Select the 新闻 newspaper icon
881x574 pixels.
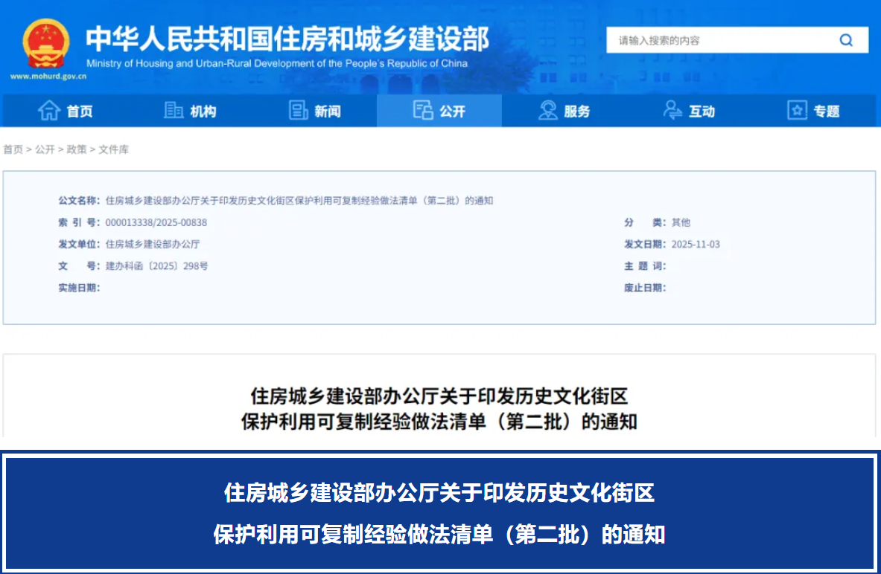[x=298, y=111]
